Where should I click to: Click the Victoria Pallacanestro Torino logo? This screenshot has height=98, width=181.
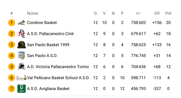22,67
